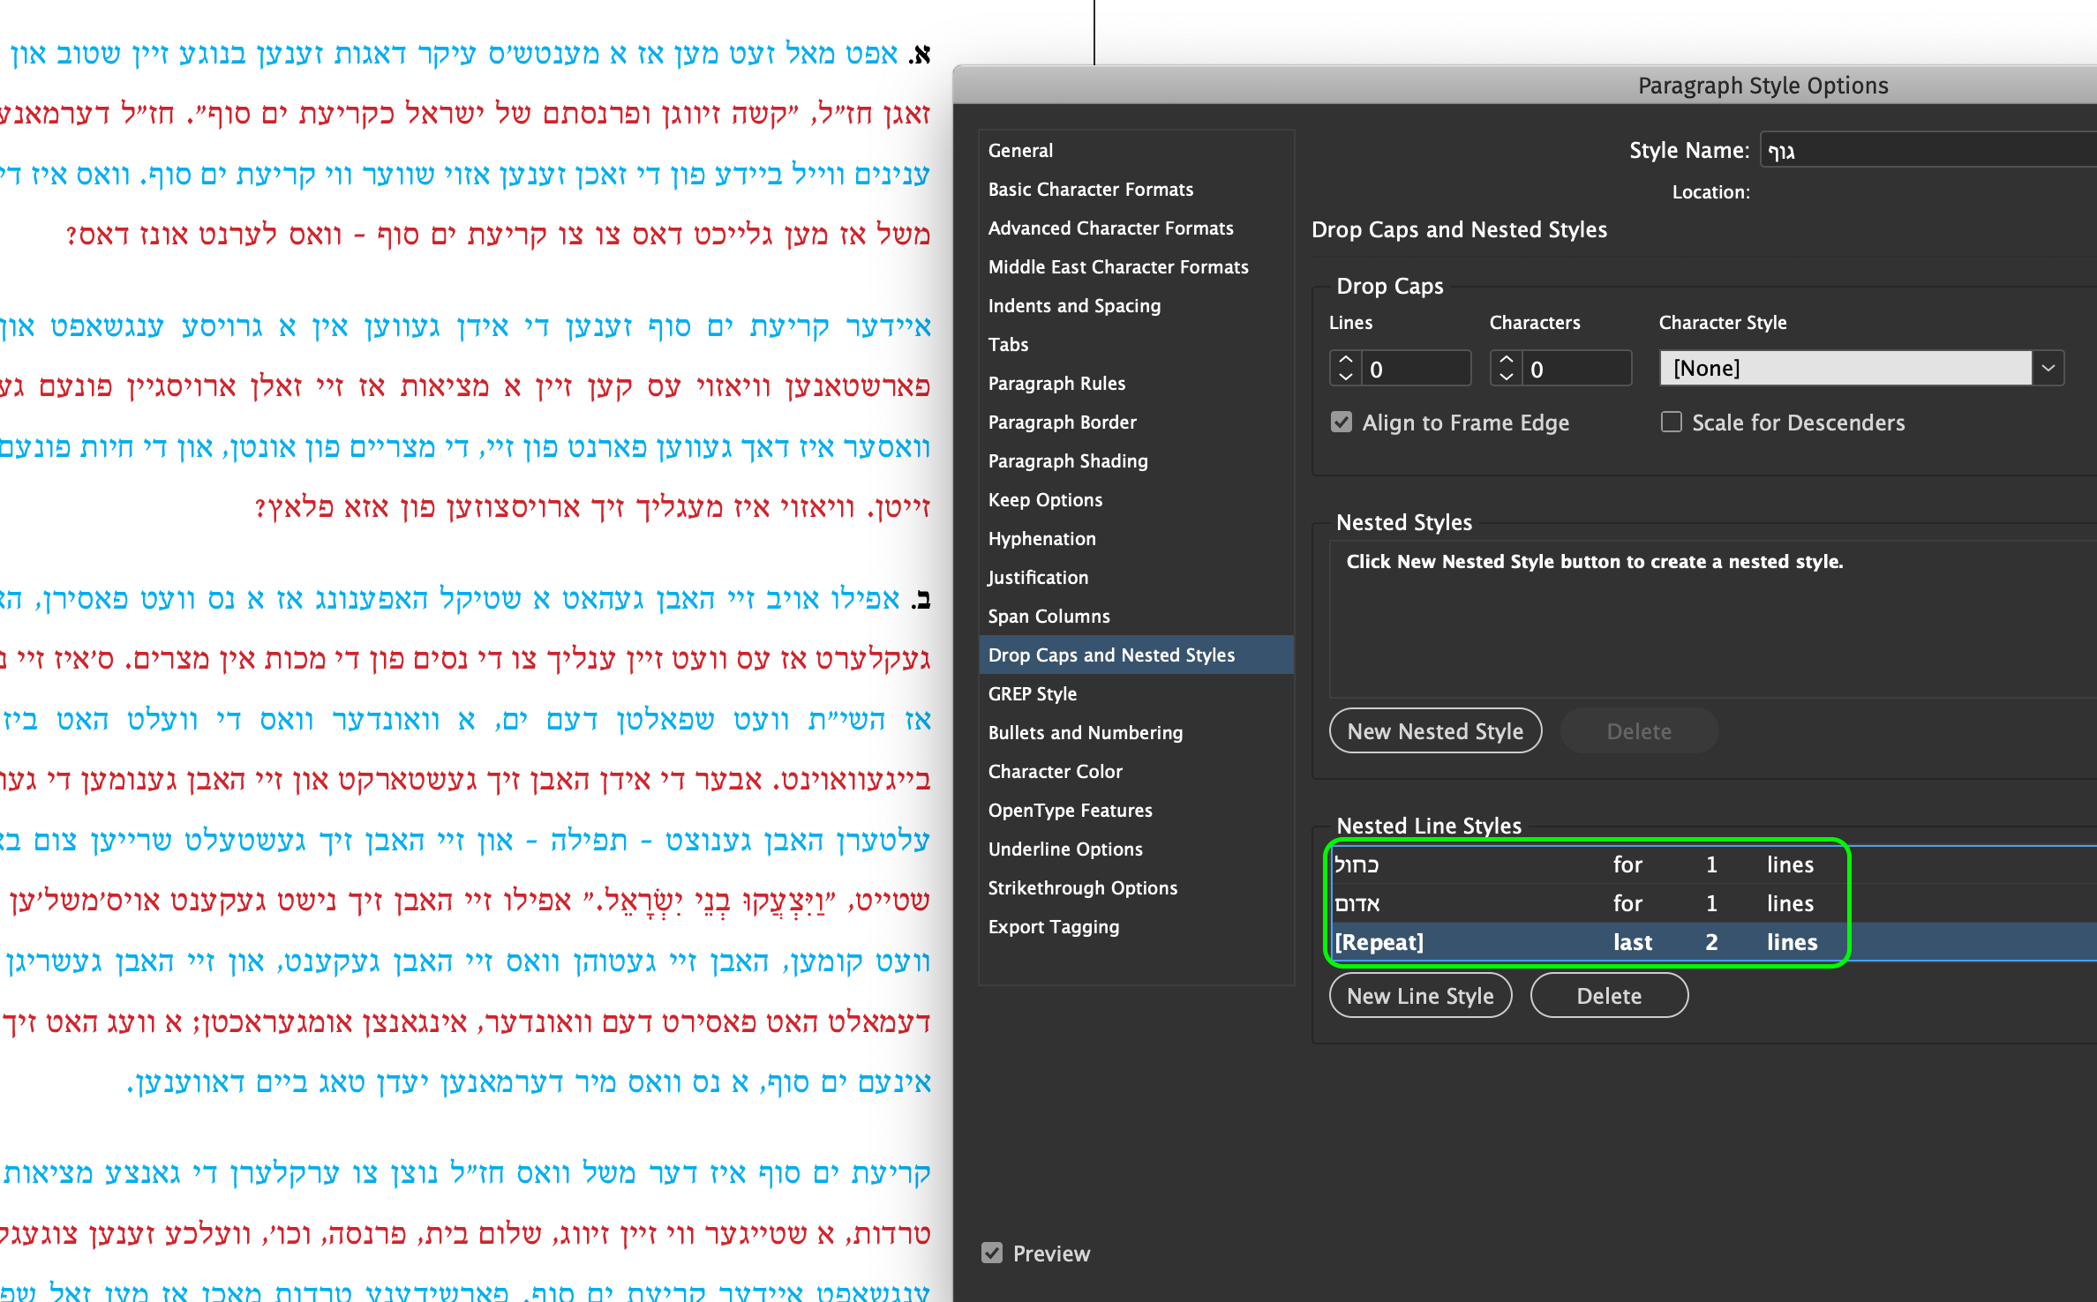Image resolution: width=2097 pixels, height=1302 pixels.
Task: Select the [Repeat] nested line style row
Action: [1500, 941]
